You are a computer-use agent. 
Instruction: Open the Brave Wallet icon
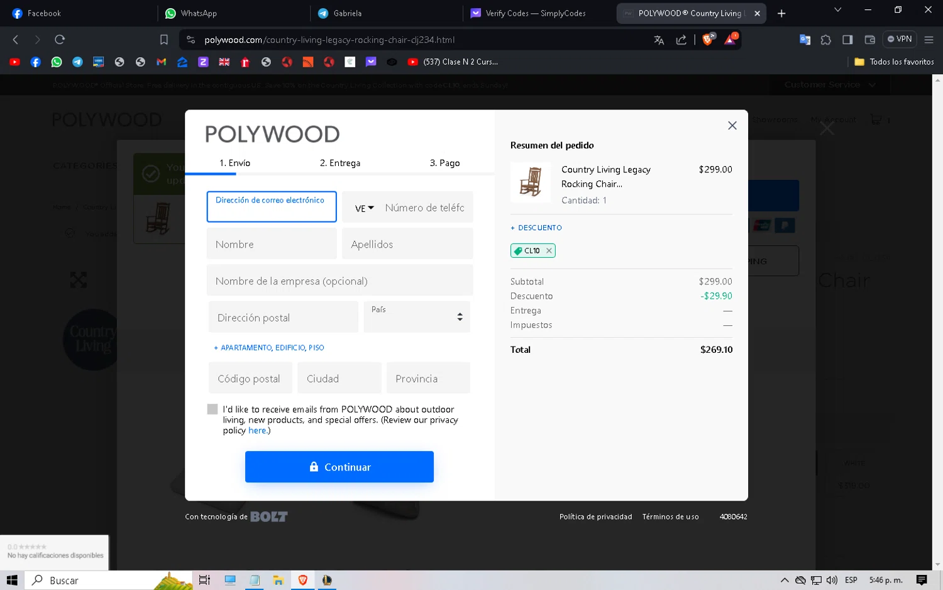coord(870,40)
